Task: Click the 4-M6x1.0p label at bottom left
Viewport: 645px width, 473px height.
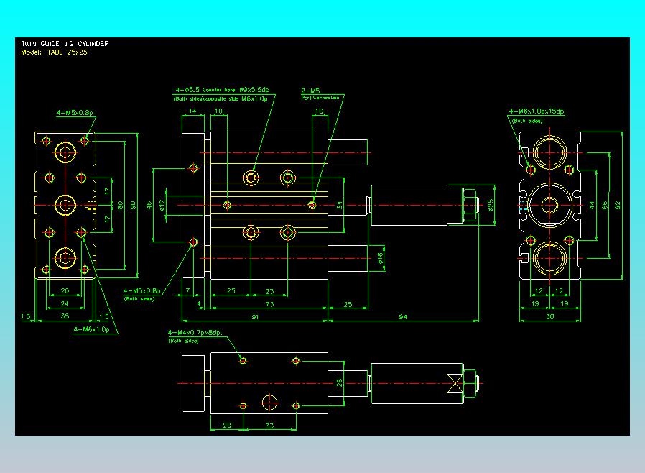Action: tap(91, 329)
